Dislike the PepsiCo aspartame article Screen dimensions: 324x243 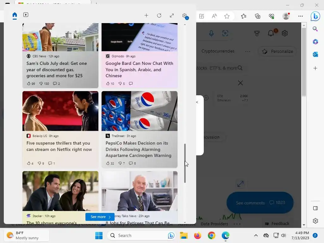coord(121,163)
